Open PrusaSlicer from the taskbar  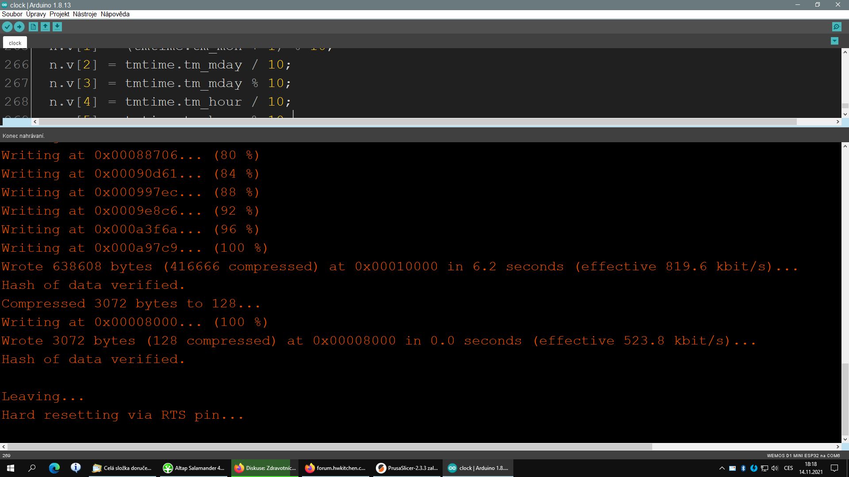click(x=407, y=468)
